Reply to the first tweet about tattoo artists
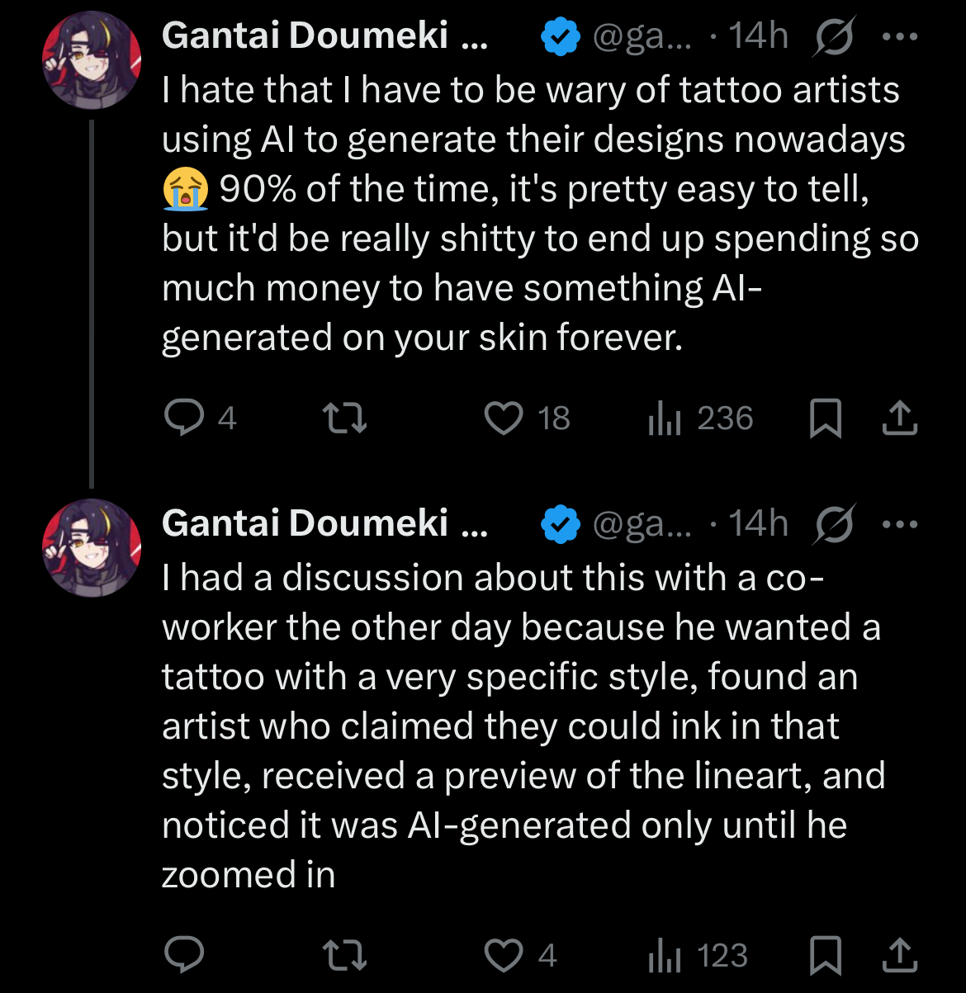This screenshot has width=966, height=993. pos(182,418)
